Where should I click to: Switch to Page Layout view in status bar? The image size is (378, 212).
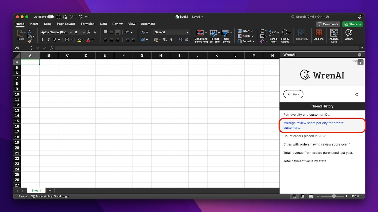pyautogui.click(x=303, y=196)
